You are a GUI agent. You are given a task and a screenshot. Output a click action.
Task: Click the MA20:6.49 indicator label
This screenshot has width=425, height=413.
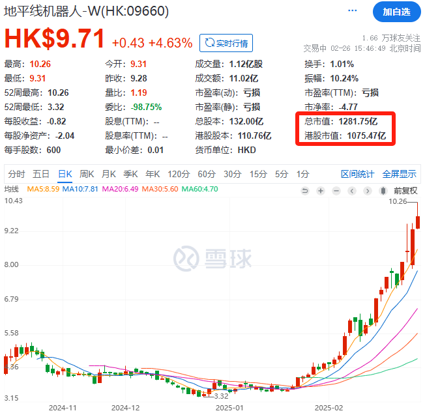click(x=120, y=189)
